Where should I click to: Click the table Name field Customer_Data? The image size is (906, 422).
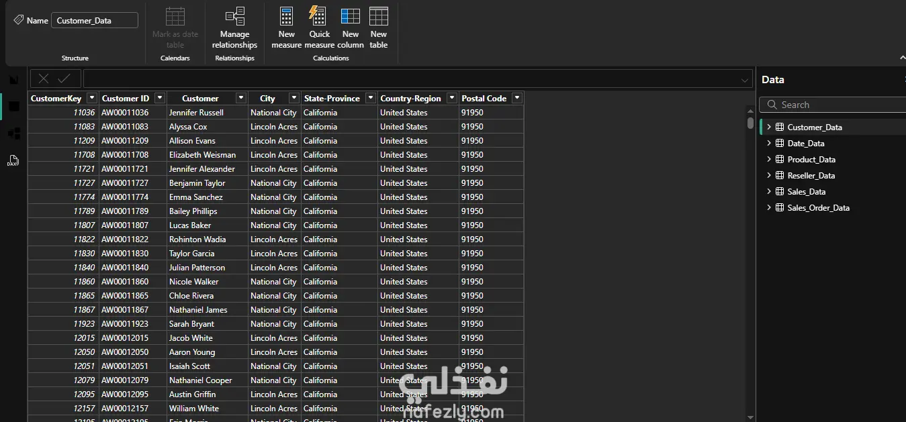point(95,20)
